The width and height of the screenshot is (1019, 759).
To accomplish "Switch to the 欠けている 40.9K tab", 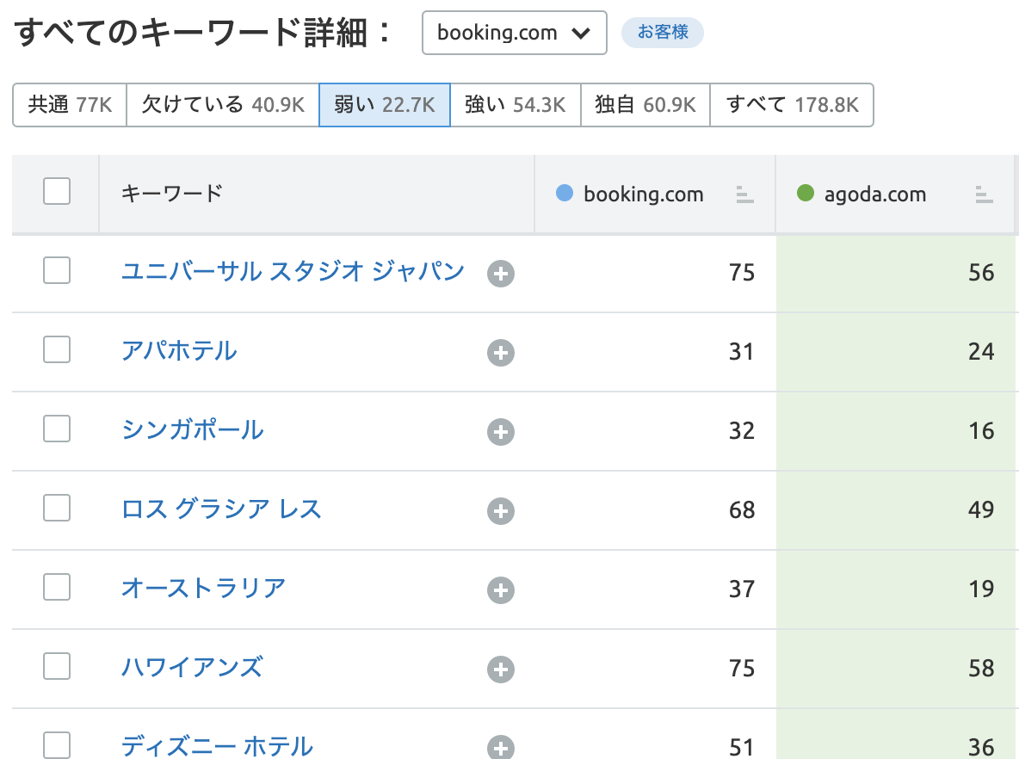I will (223, 105).
